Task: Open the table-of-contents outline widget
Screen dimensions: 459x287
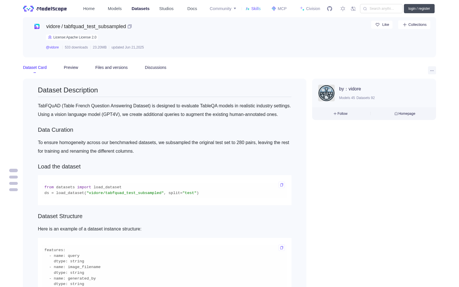Action: pyautogui.click(x=13, y=180)
